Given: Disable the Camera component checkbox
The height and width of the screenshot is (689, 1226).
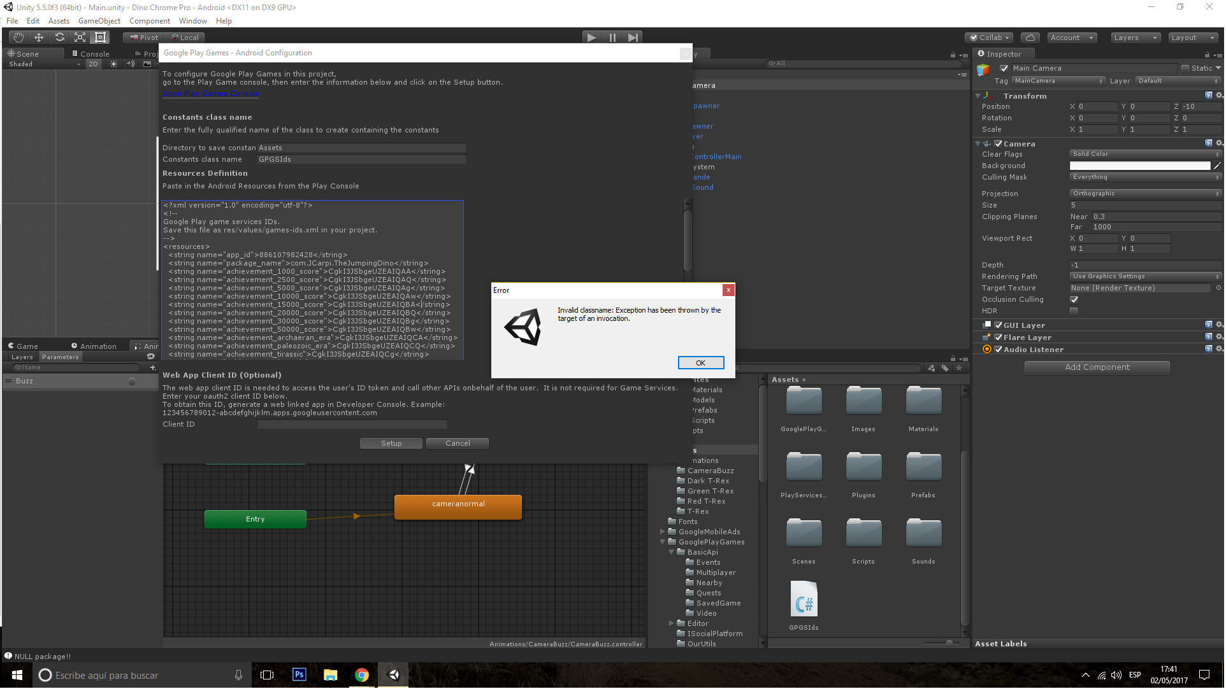Looking at the screenshot, I should (x=999, y=144).
